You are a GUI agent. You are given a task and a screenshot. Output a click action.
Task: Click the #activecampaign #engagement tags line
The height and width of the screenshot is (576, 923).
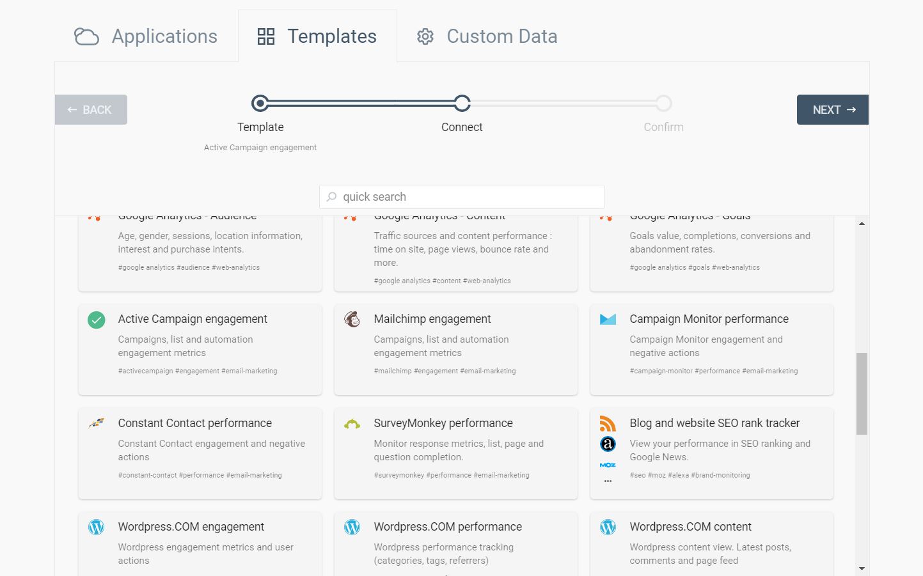(198, 371)
